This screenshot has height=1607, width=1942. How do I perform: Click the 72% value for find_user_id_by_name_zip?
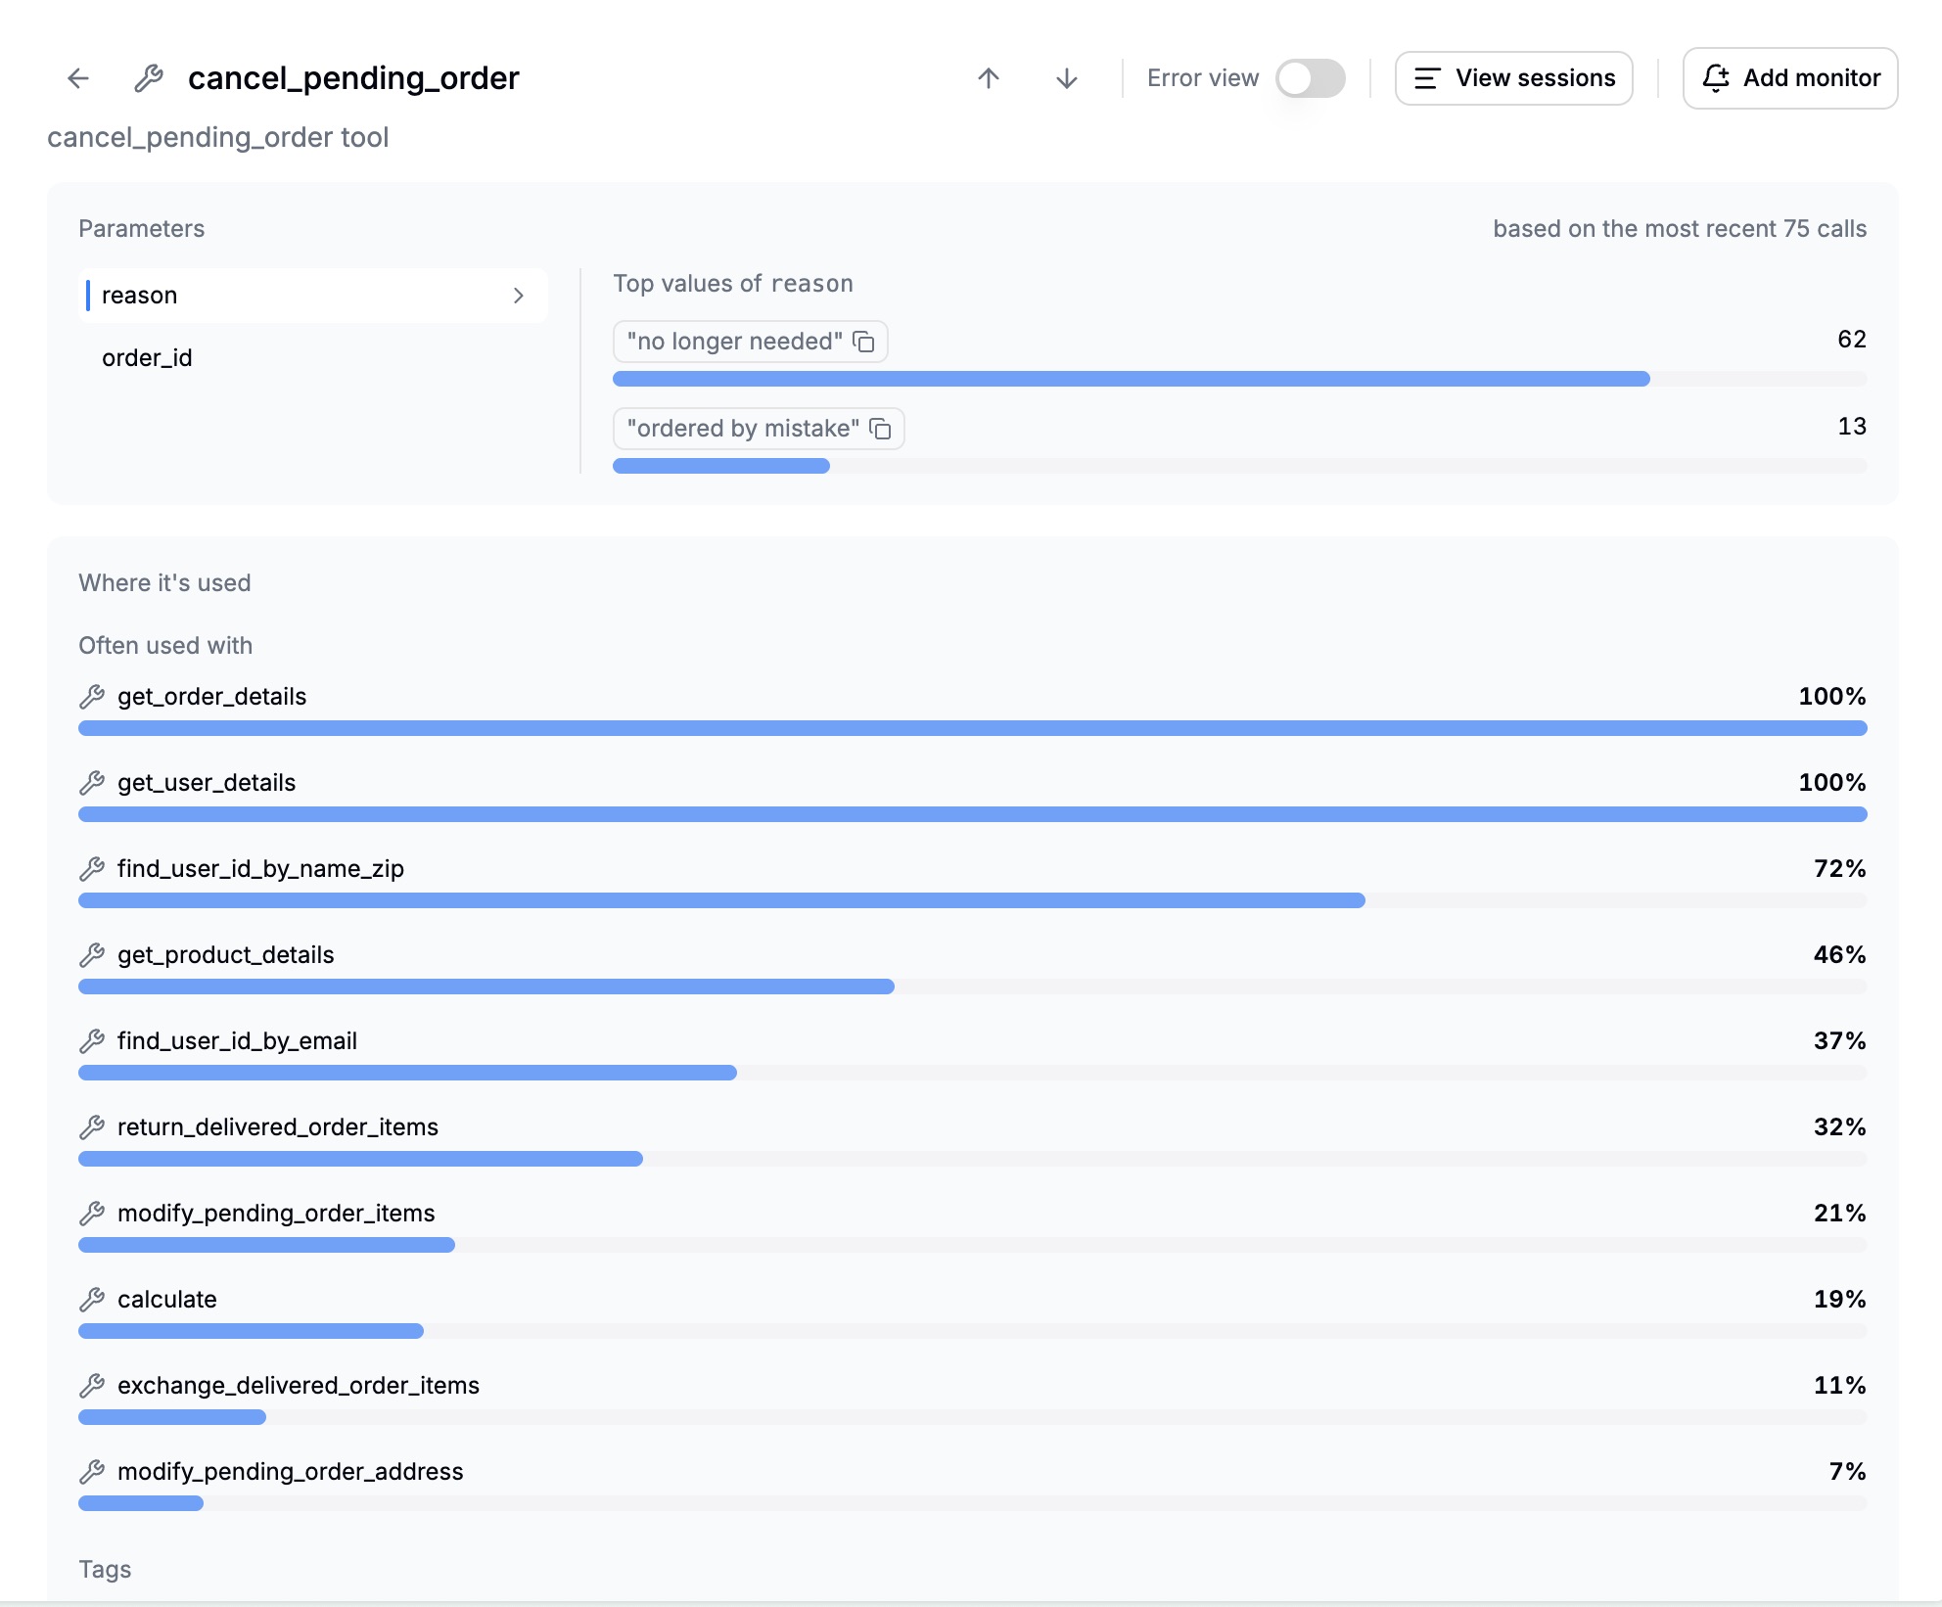[1840, 869]
